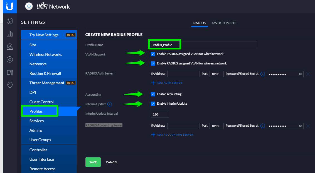Toggle the Enable Interim Update checkbox
The height and width of the screenshot is (173, 315).
(x=153, y=104)
